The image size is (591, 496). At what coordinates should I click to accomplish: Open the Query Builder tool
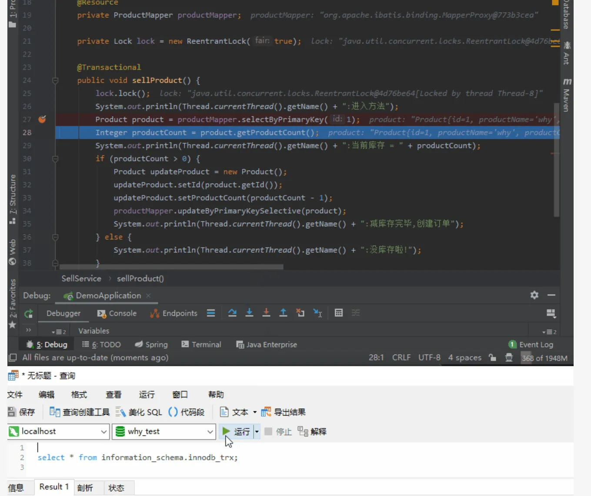tap(80, 412)
